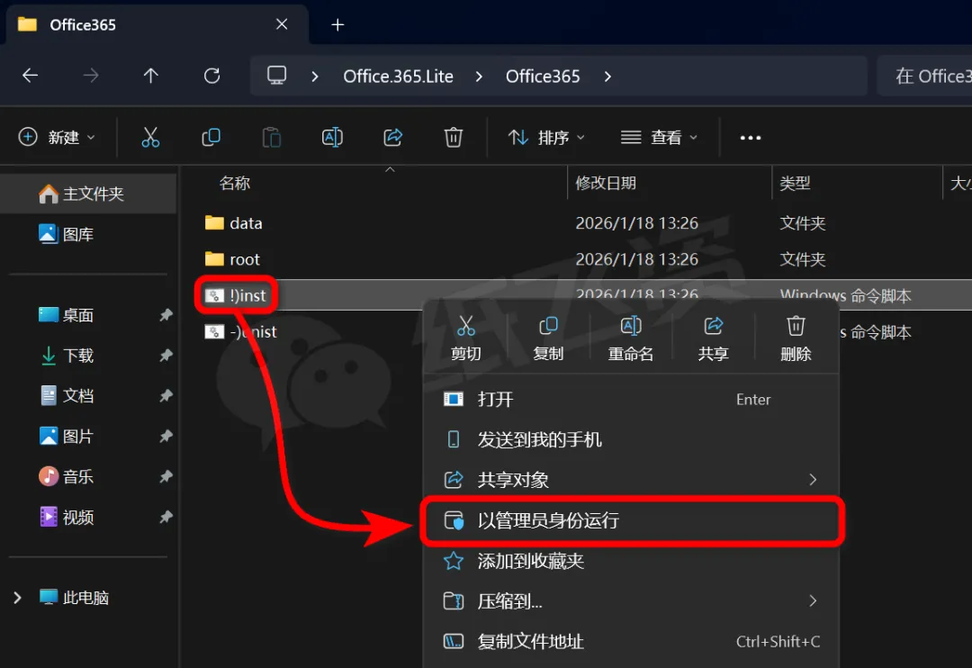Click the Office.365.Lite breadcrumb
This screenshot has height=668, width=972.
[x=398, y=77]
